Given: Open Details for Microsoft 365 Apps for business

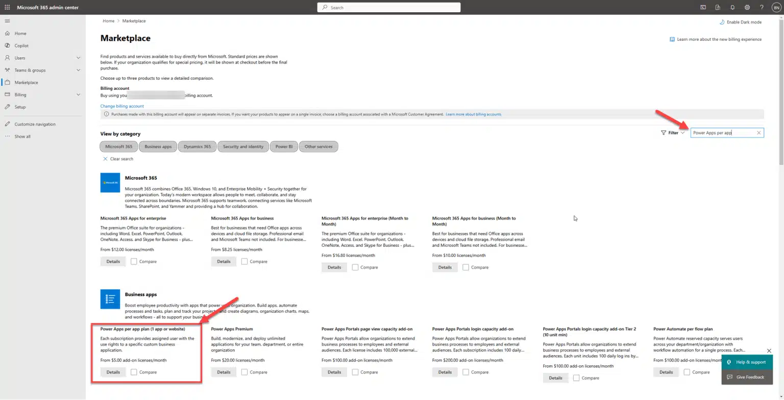Looking at the screenshot, I should point(224,262).
